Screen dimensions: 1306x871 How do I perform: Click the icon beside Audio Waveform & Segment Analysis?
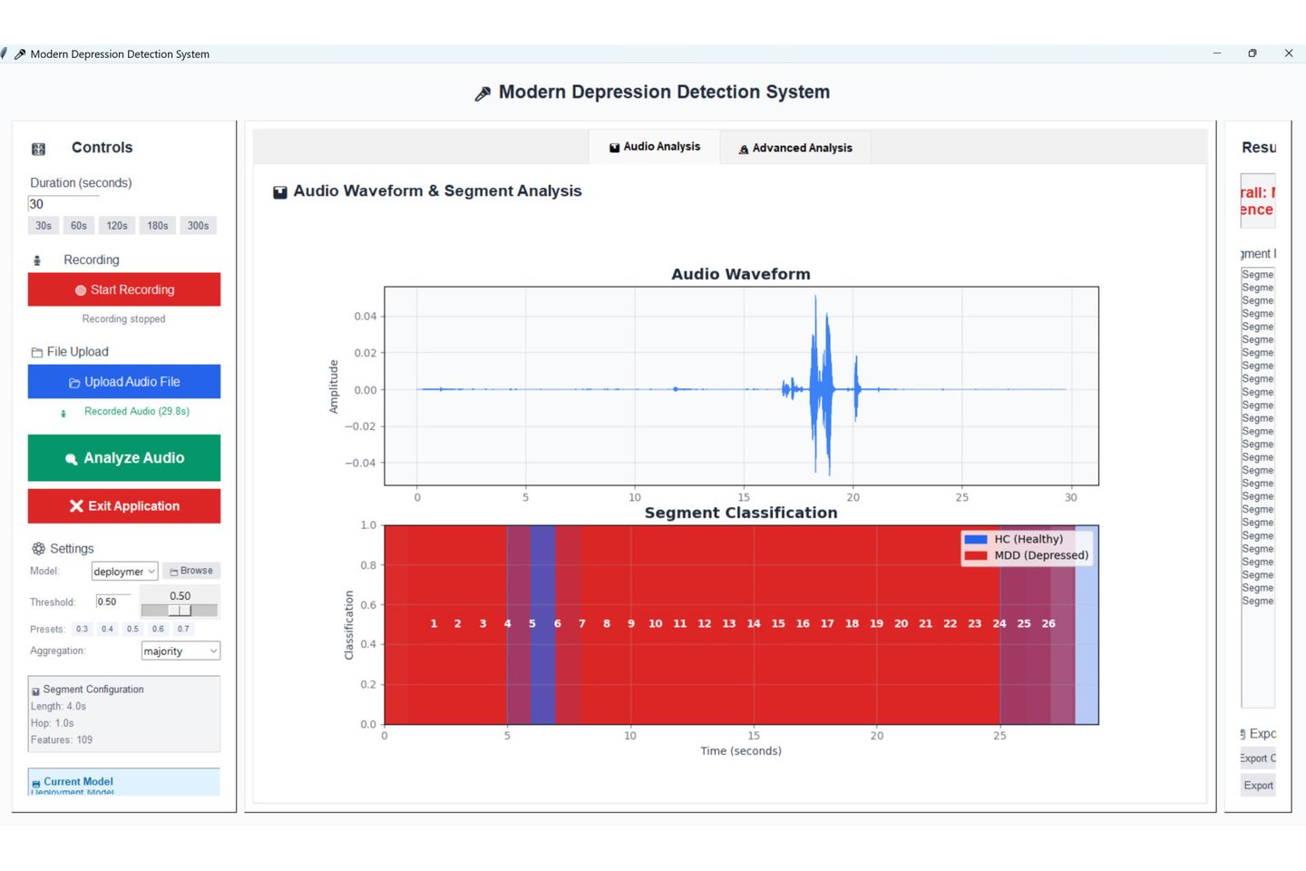pos(280,192)
